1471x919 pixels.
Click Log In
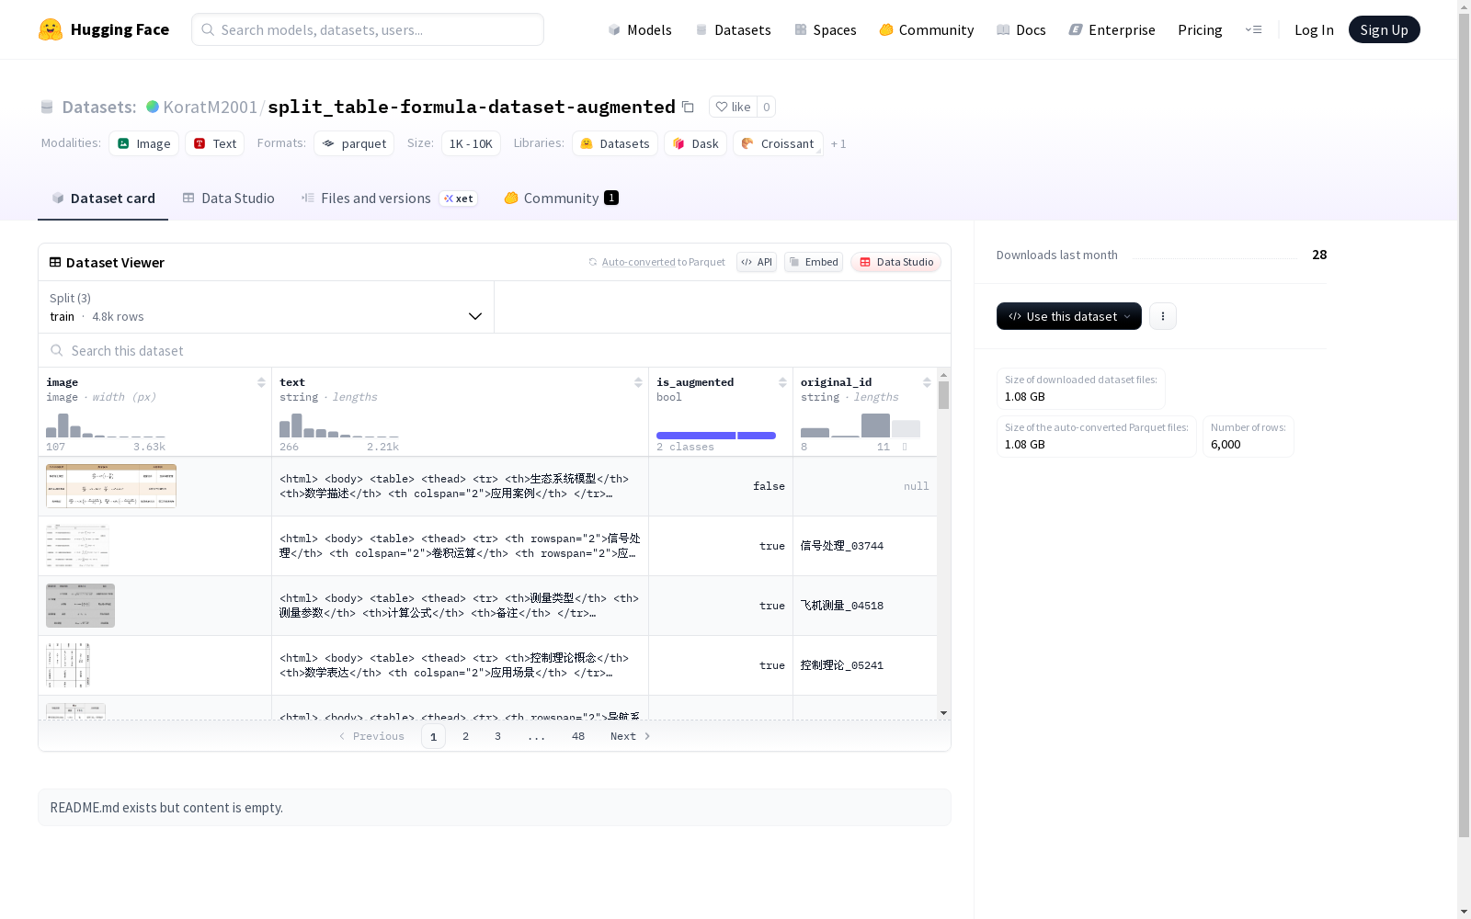pyautogui.click(x=1314, y=29)
